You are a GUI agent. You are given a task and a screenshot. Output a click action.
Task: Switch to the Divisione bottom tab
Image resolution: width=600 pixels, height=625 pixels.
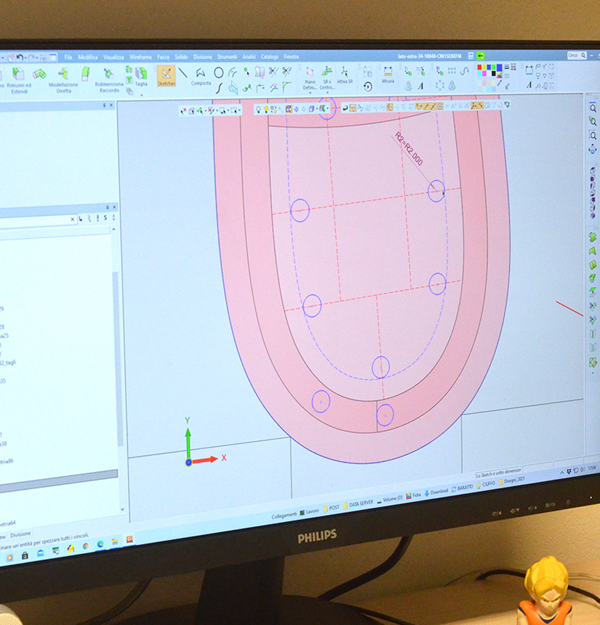(20, 534)
